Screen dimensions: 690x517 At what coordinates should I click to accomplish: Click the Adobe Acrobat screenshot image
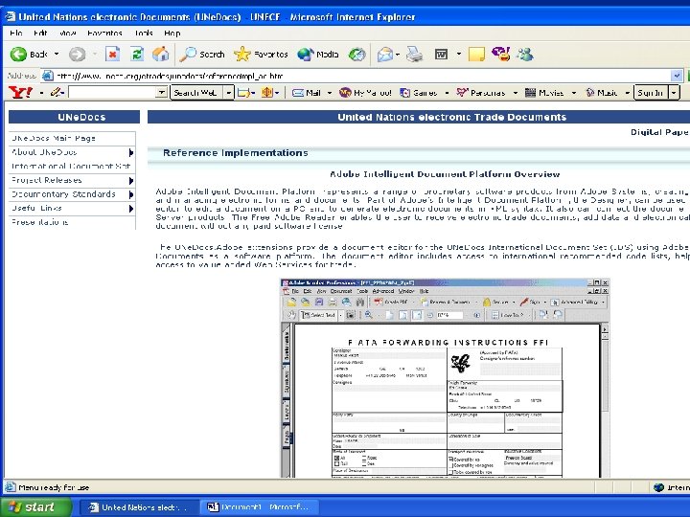click(446, 378)
